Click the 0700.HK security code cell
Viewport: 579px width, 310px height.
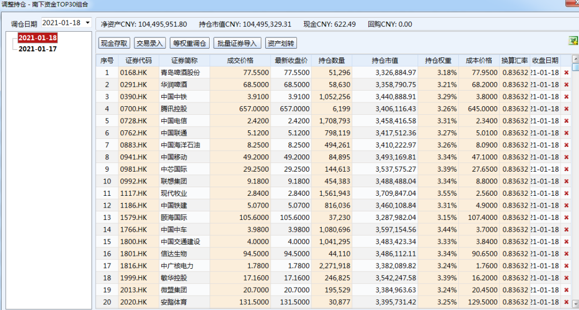(x=138, y=109)
